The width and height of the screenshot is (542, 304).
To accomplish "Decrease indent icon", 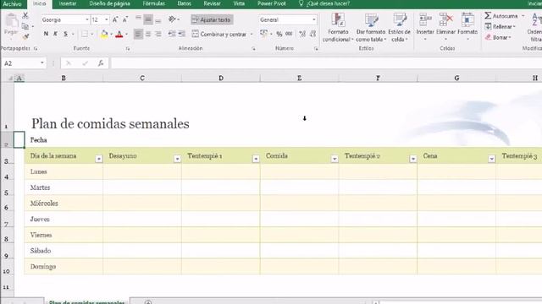I will coord(171,34).
